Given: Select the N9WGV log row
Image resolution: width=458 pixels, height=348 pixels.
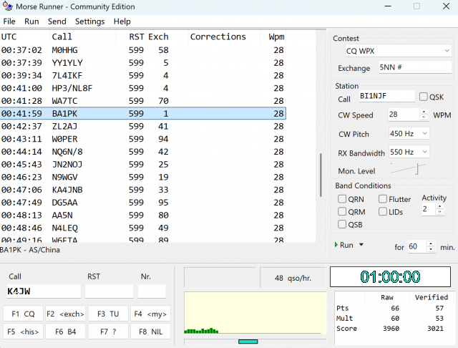Looking at the screenshot, I should click(143, 177).
